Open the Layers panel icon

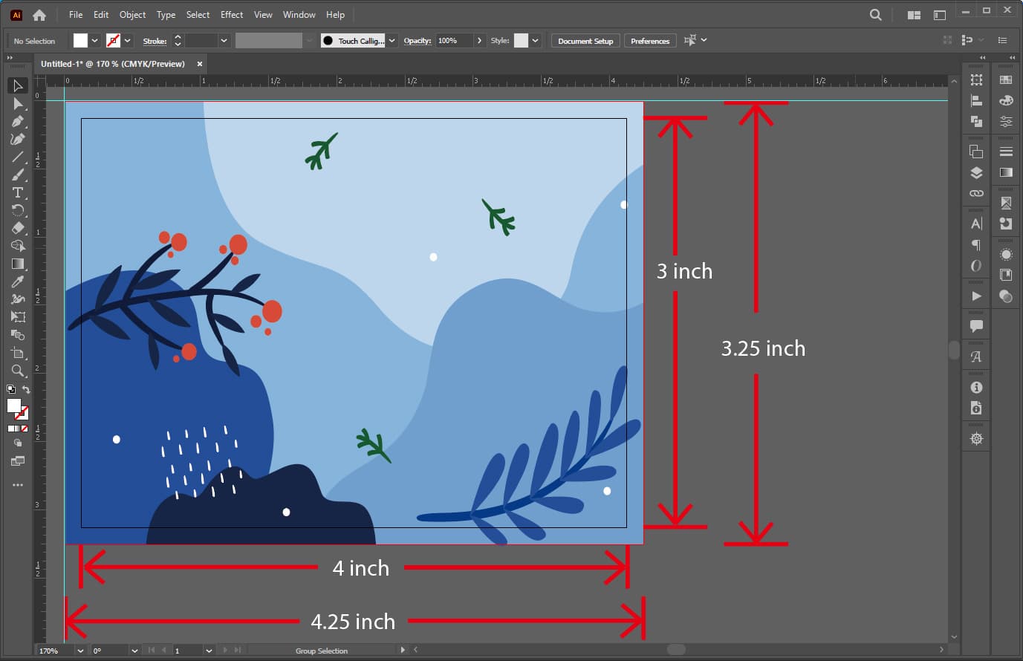976,173
